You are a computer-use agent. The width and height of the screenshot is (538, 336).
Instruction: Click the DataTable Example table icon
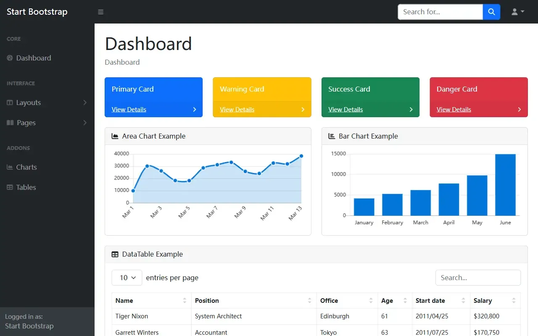115,254
